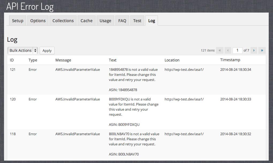Click the Type column header
Screen dimensions: 273x163
[x=33, y=60]
